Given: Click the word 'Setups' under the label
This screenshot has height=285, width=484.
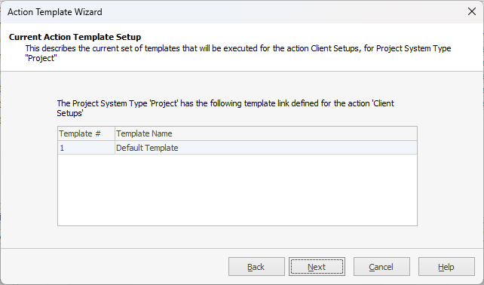Looking at the screenshot, I should tap(70, 113).
